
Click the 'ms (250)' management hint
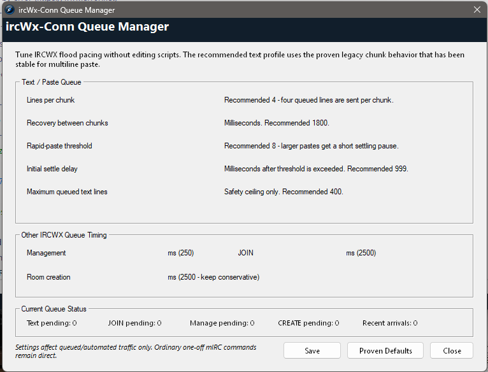(180, 253)
